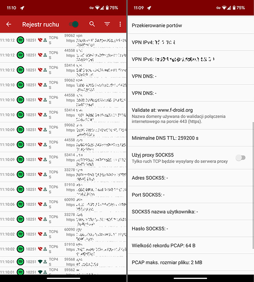Tap VPN key icon in left screen's status bar
The width and height of the screenshot is (254, 282).
pyautogui.click(x=92, y=8)
